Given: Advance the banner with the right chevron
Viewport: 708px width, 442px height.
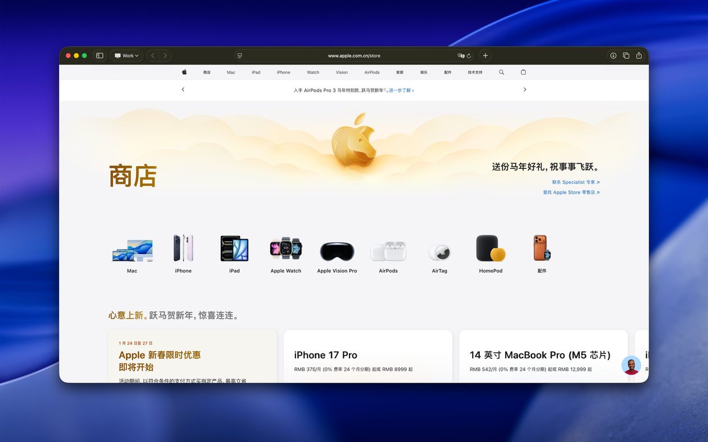Looking at the screenshot, I should tap(524, 89).
